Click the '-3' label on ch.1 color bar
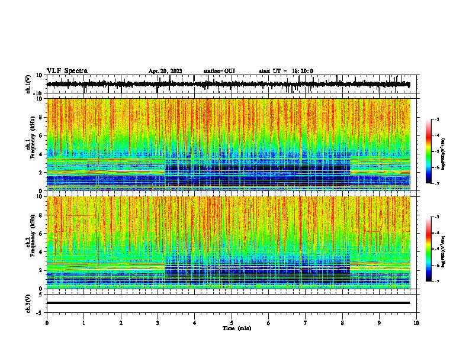 [x=437, y=119]
